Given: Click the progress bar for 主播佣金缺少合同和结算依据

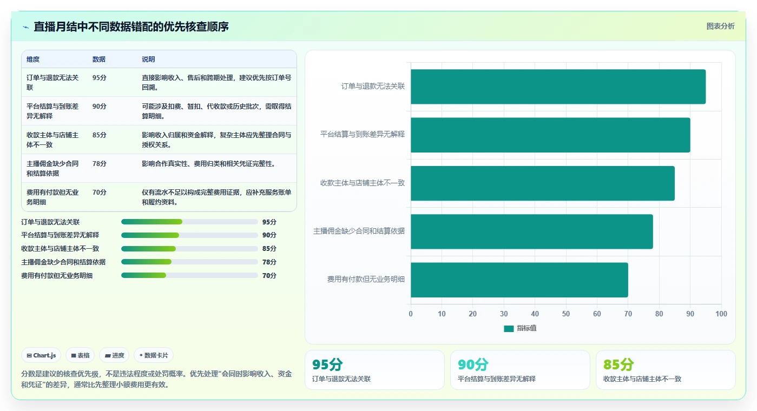Looking at the screenshot, I should 189,262.
